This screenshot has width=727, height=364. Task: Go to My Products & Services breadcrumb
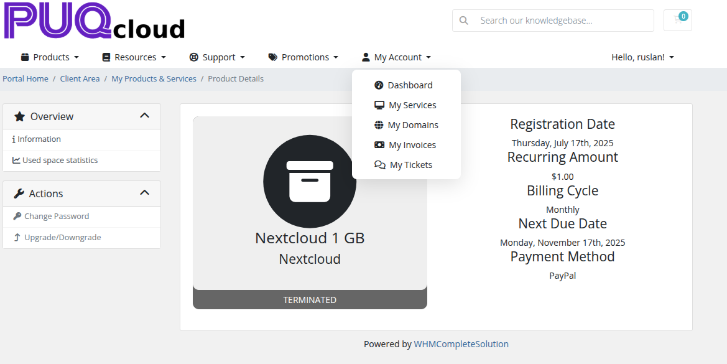[x=154, y=79]
